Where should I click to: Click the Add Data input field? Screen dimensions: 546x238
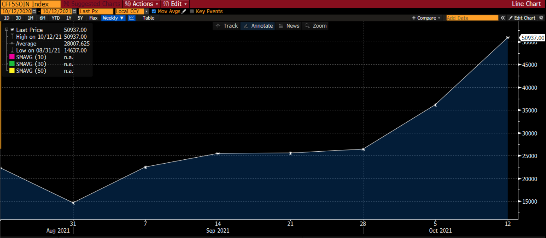[x=472, y=18]
